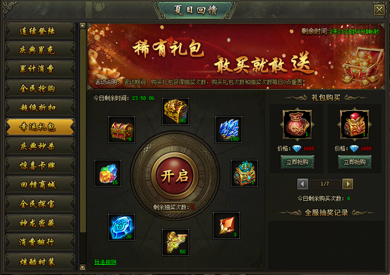Buy the golden chest pack with 立即抢购
The height and width of the screenshot is (275, 390).
(x=354, y=162)
